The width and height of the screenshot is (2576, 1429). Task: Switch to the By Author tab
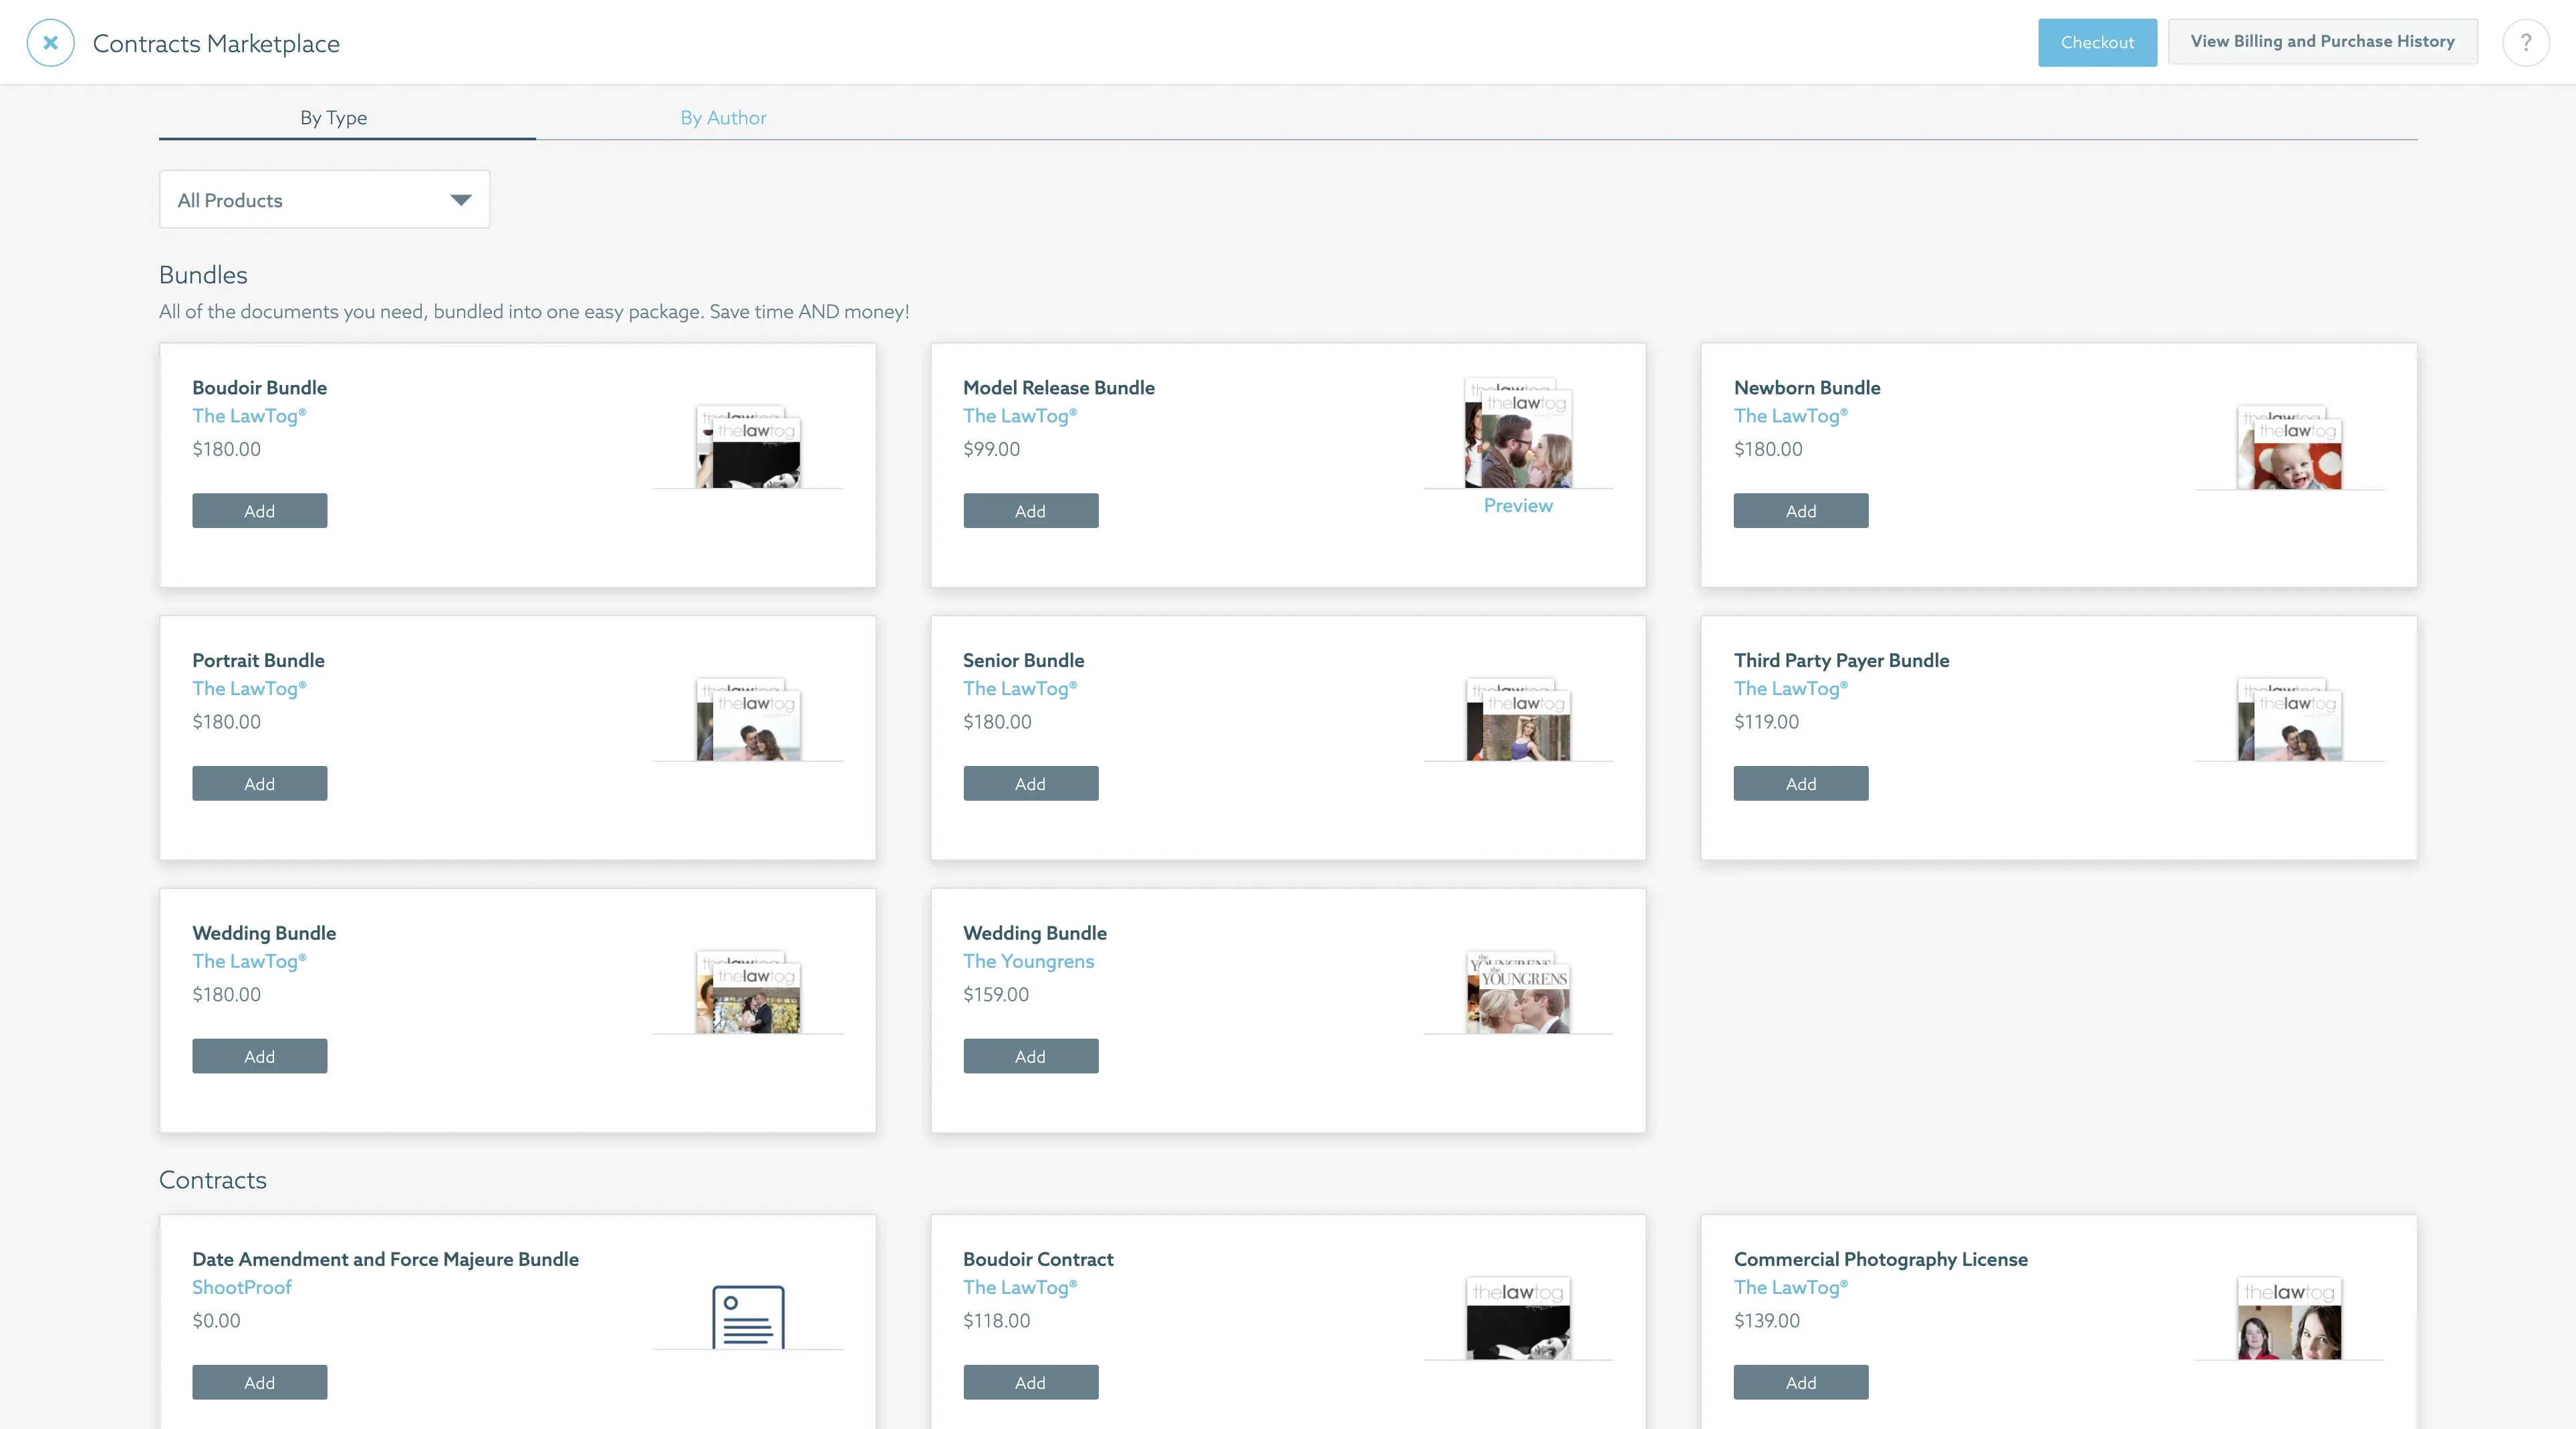(722, 117)
